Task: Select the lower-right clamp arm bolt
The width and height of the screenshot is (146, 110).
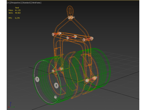Action: coord(91,79)
